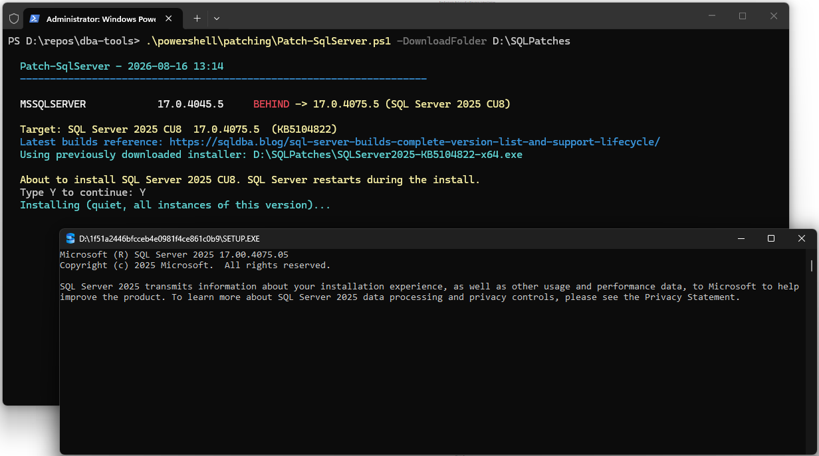Click the Patch-SqlServer.ps1 command text
Image resolution: width=819 pixels, height=456 pixels.
pyautogui.click(x=269, y=41)
